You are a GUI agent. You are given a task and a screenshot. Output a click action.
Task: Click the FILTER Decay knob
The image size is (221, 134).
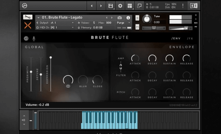click(x=152, y=75)
